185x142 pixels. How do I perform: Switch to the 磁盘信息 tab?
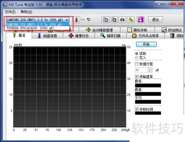click(47, 36)
